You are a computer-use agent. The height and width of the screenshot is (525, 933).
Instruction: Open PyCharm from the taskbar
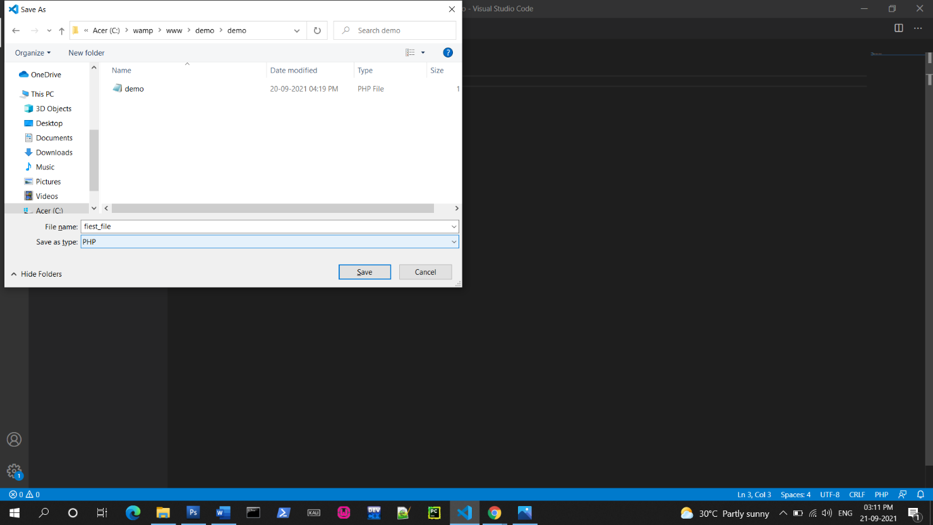pos(433,512)
